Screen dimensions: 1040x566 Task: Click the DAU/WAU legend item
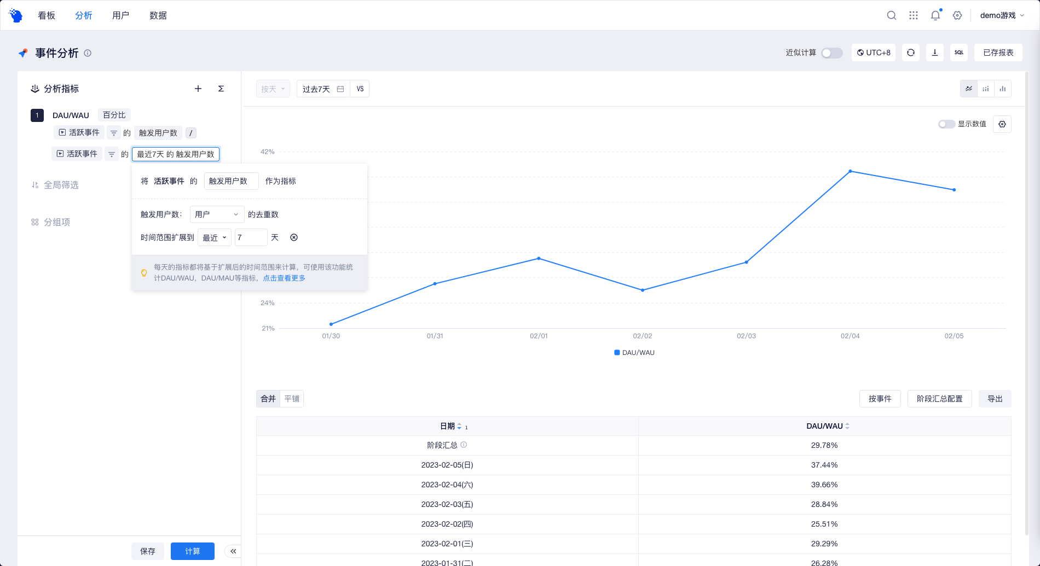(634, 353)
